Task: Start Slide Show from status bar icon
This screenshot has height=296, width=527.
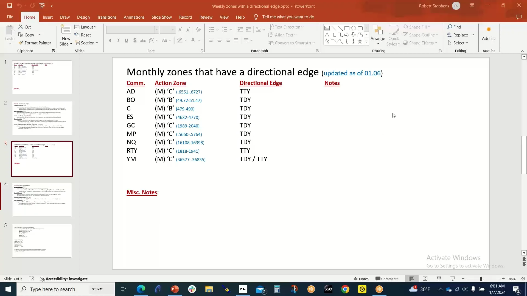Action: click(x=453, y=279)
